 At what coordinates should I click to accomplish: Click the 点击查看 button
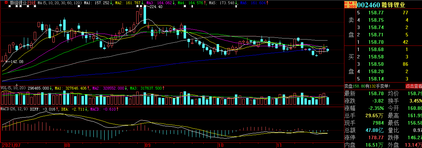click(414, 86)
